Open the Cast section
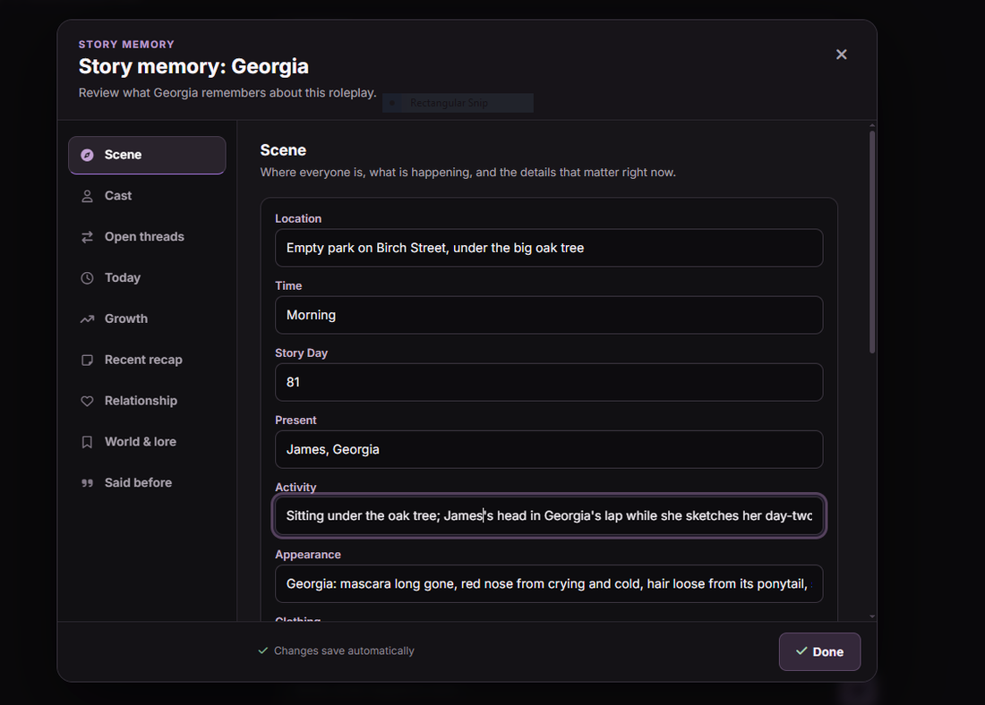Viewport: 985px width, 705px height. (147, 196)
